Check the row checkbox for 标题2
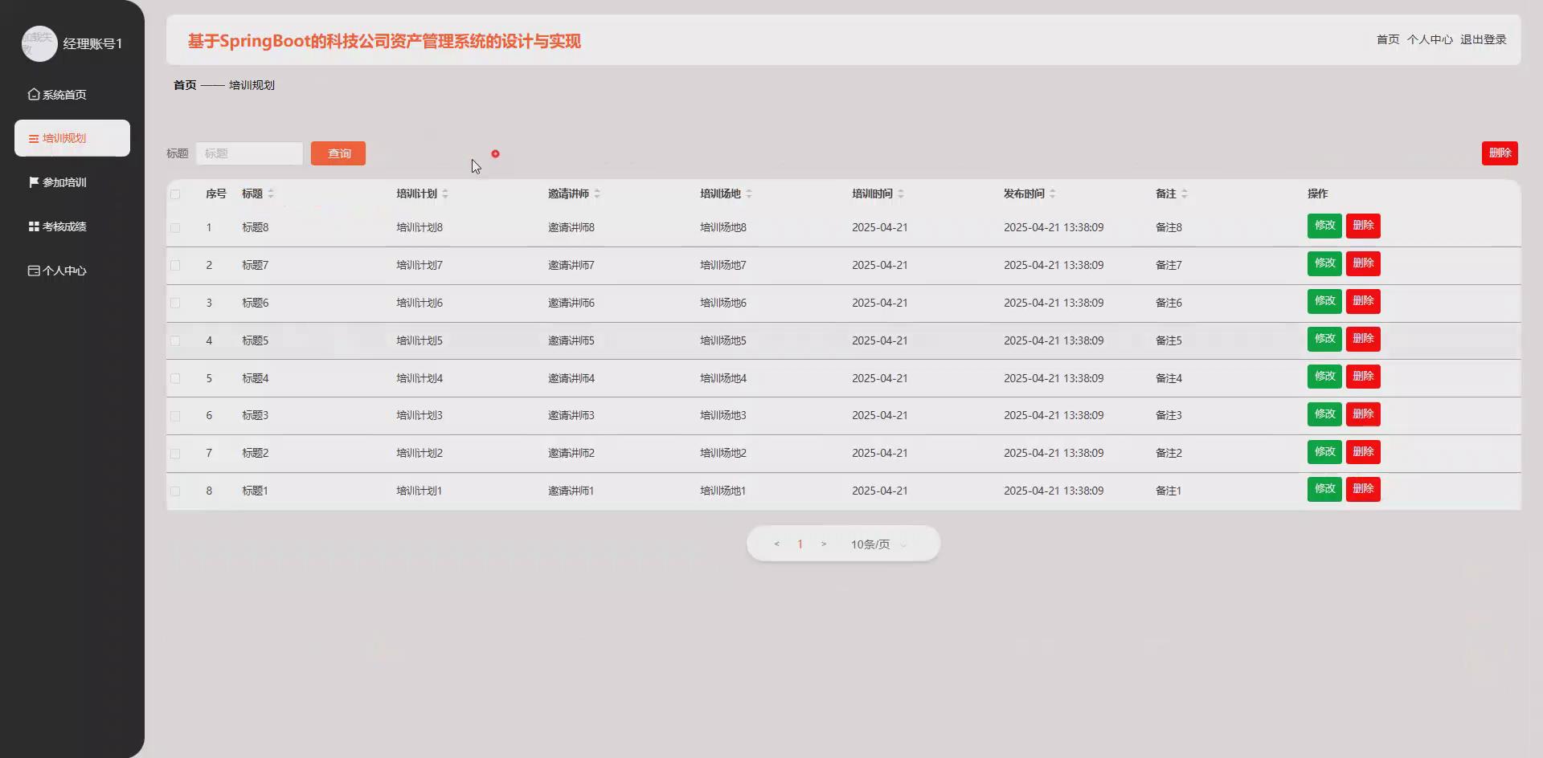Screen dimensions: 1543x758 coord(175,454)
